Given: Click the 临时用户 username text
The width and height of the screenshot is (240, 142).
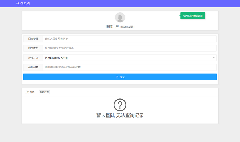Looking at the screenshot, I should pos(112,27).
